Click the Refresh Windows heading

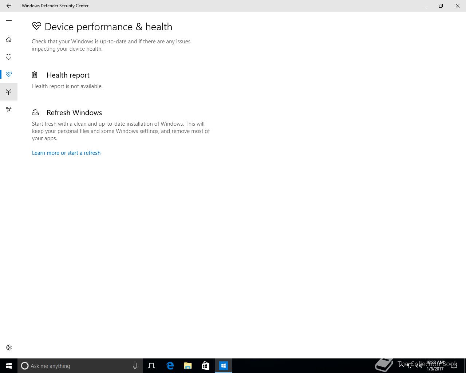click(x=74, y=113)
